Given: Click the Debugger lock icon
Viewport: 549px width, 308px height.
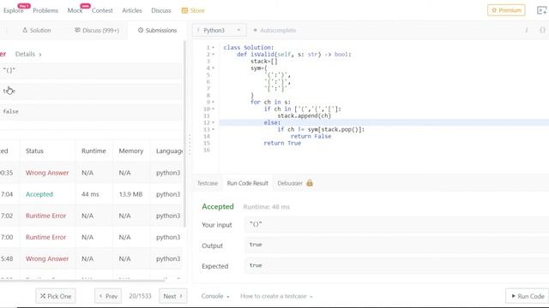Looking at the screenshot, I should (310, 183).
